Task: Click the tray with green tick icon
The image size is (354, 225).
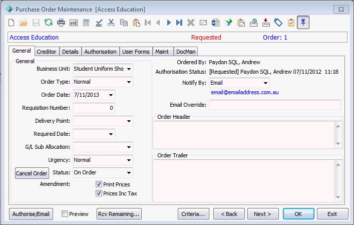Action: click(253, 23)
